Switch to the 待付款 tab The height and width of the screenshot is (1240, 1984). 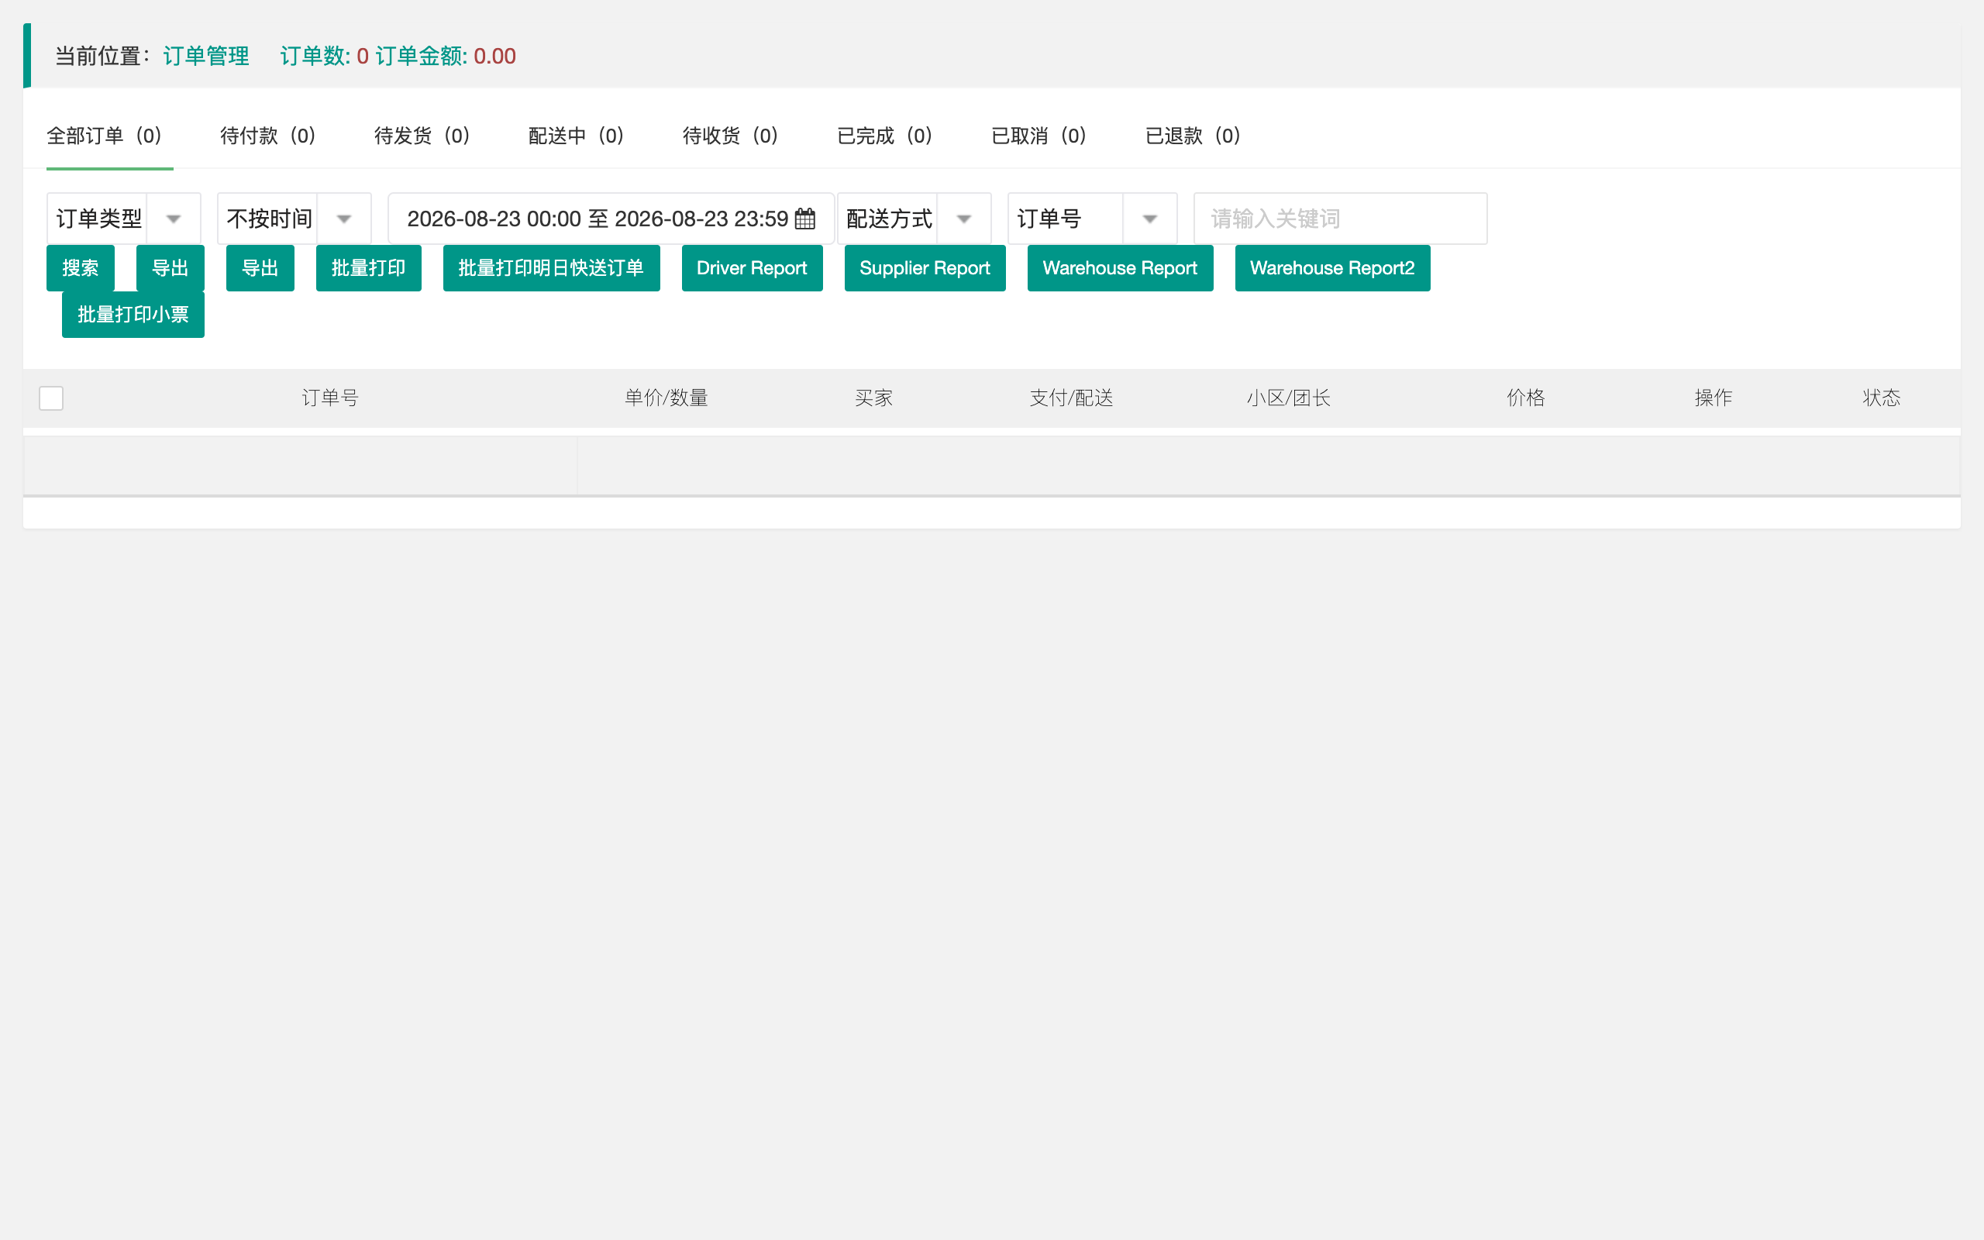click(x=269, y=136)
